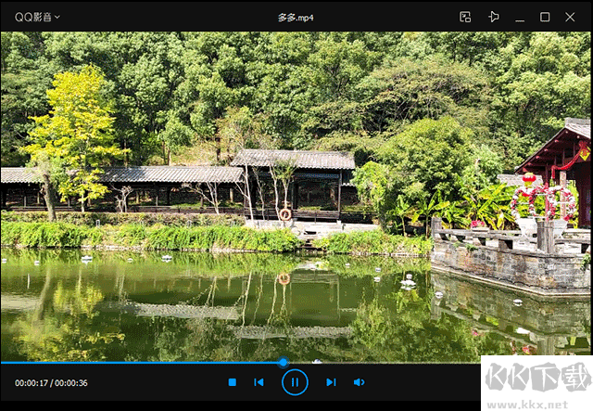
Task: Click the blue seek bar handle
Action: (283, 362)
